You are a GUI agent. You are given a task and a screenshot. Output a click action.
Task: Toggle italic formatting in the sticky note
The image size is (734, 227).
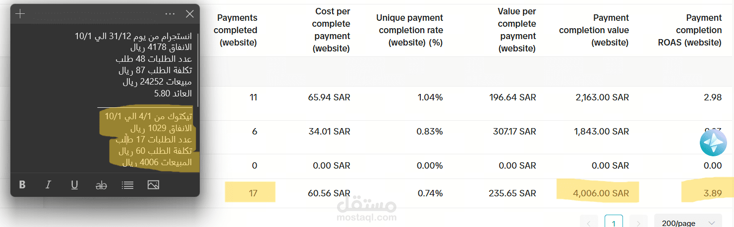[x=48, y=185]
